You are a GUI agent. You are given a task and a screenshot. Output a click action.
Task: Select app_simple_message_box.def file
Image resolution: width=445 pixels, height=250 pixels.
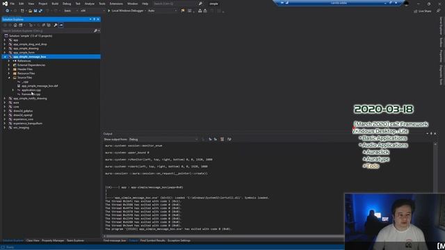pyautogui.click(x=40, y=86)
